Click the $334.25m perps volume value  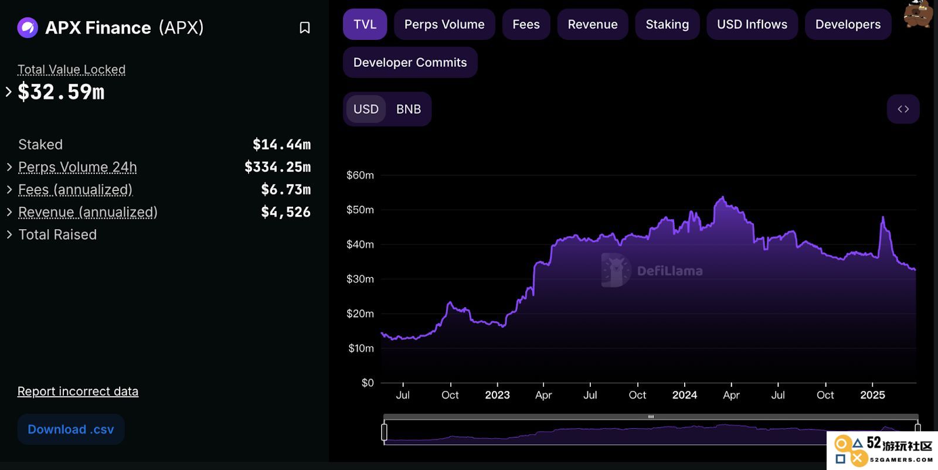coord(278,167)
